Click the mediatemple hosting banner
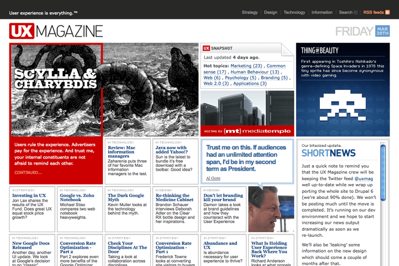The width and height of the screenshot is (399, 266). pos(247,114)
